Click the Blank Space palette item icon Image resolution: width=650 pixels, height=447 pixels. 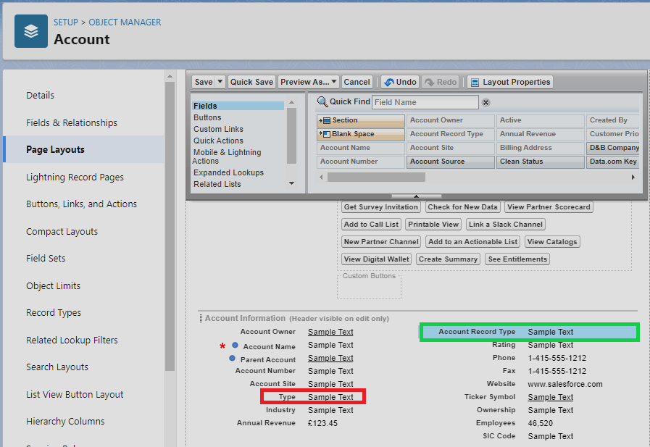325,134
